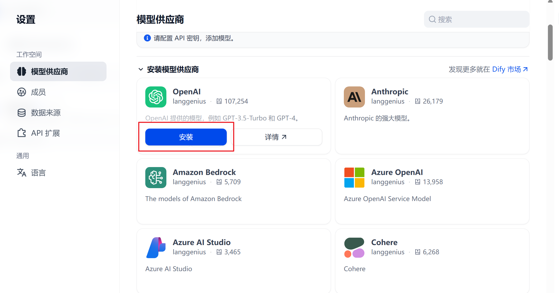
Task: Select the Anthropic provider card title
Action: tap(390, 91)
